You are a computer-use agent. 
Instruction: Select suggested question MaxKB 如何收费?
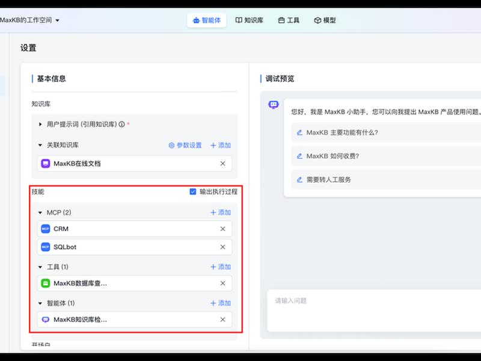(x=386, y=156)
